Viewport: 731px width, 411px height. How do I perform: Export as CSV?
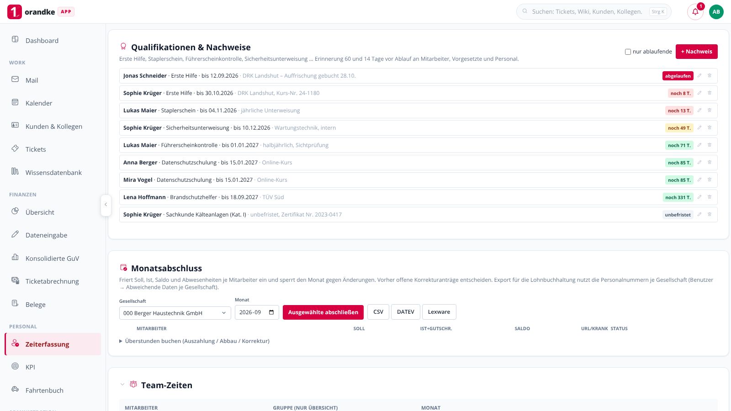378,312
